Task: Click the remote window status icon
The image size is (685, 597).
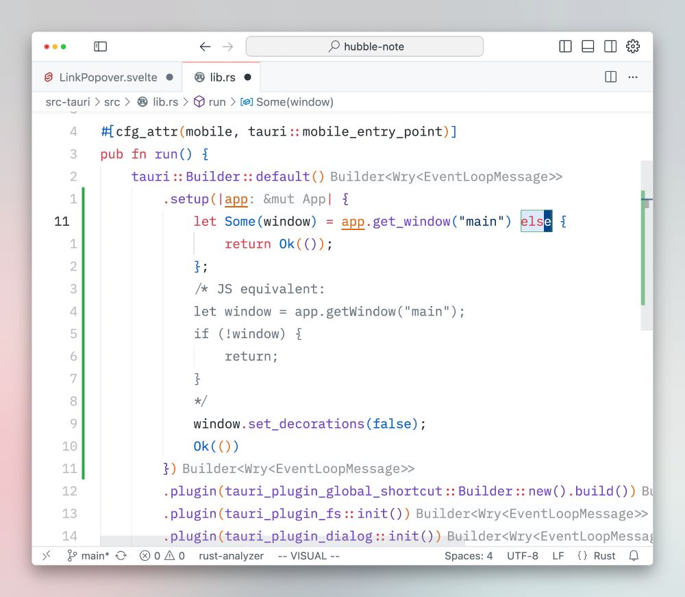Action: pyautogui.click(x=47, y=555)
